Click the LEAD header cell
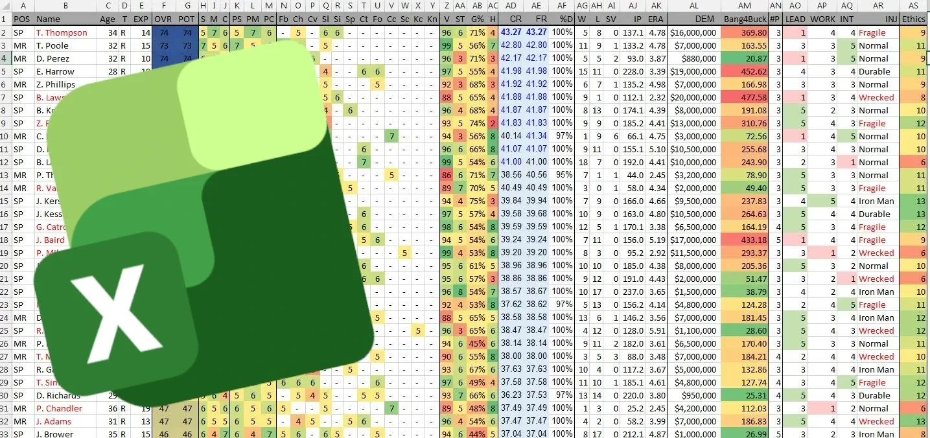The width and height of the screenshot is (930, 438). (795, 19)
